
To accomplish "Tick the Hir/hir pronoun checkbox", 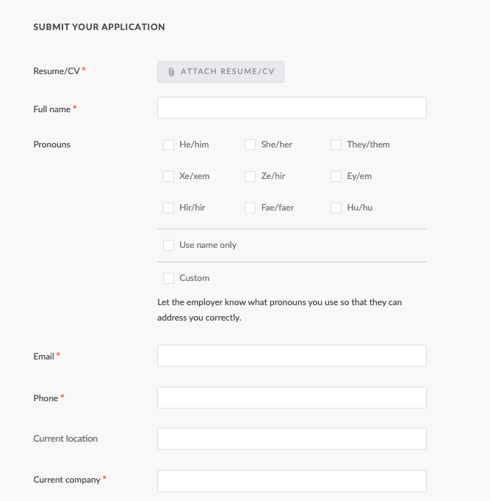I will point(169,208).
